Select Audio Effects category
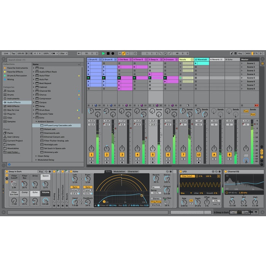 pos(17,103)
